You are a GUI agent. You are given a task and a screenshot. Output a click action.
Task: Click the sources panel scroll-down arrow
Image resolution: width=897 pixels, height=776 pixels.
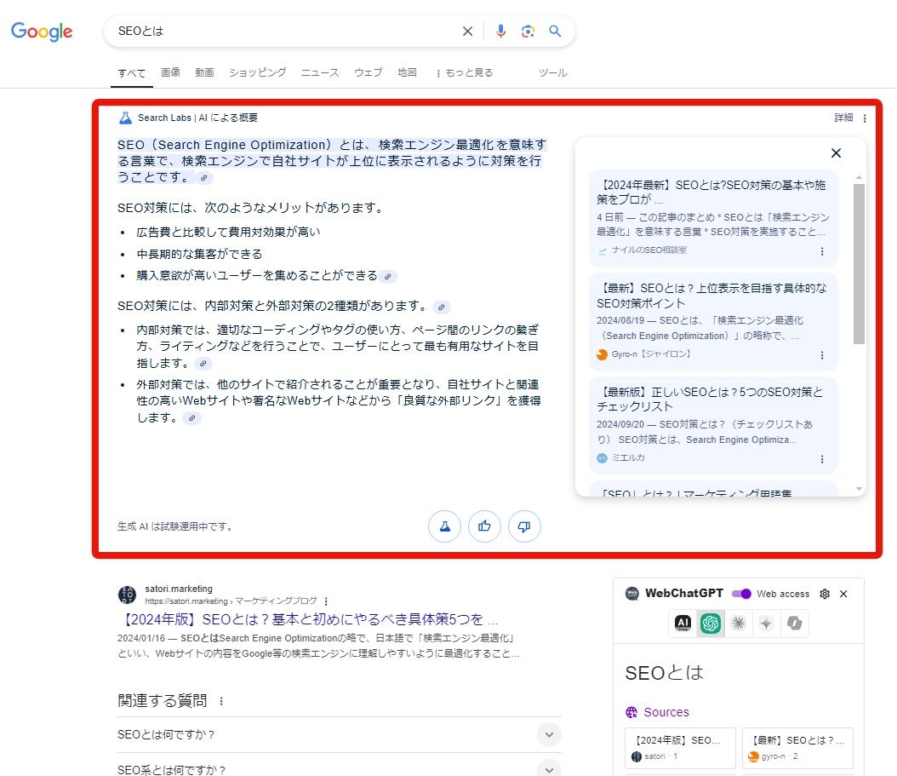coord(859,488)
